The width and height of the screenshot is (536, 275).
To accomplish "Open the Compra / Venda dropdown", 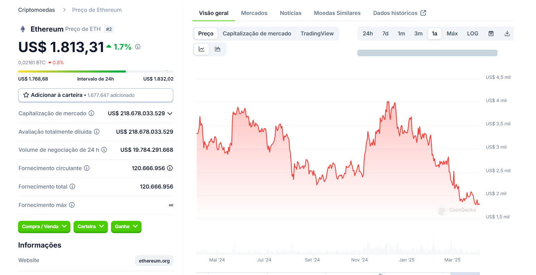I will (x=44, y=226).
